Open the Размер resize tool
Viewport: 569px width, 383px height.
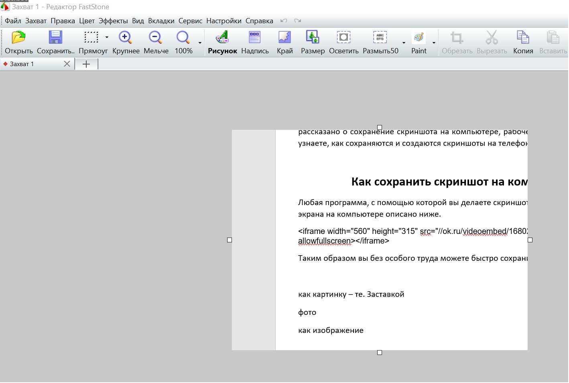pos(312,38)
